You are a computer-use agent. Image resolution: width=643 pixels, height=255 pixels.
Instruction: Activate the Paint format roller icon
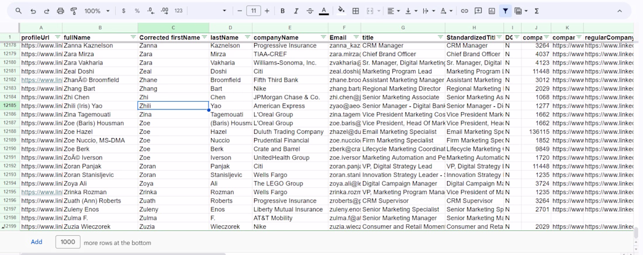[x=74, y=11]
